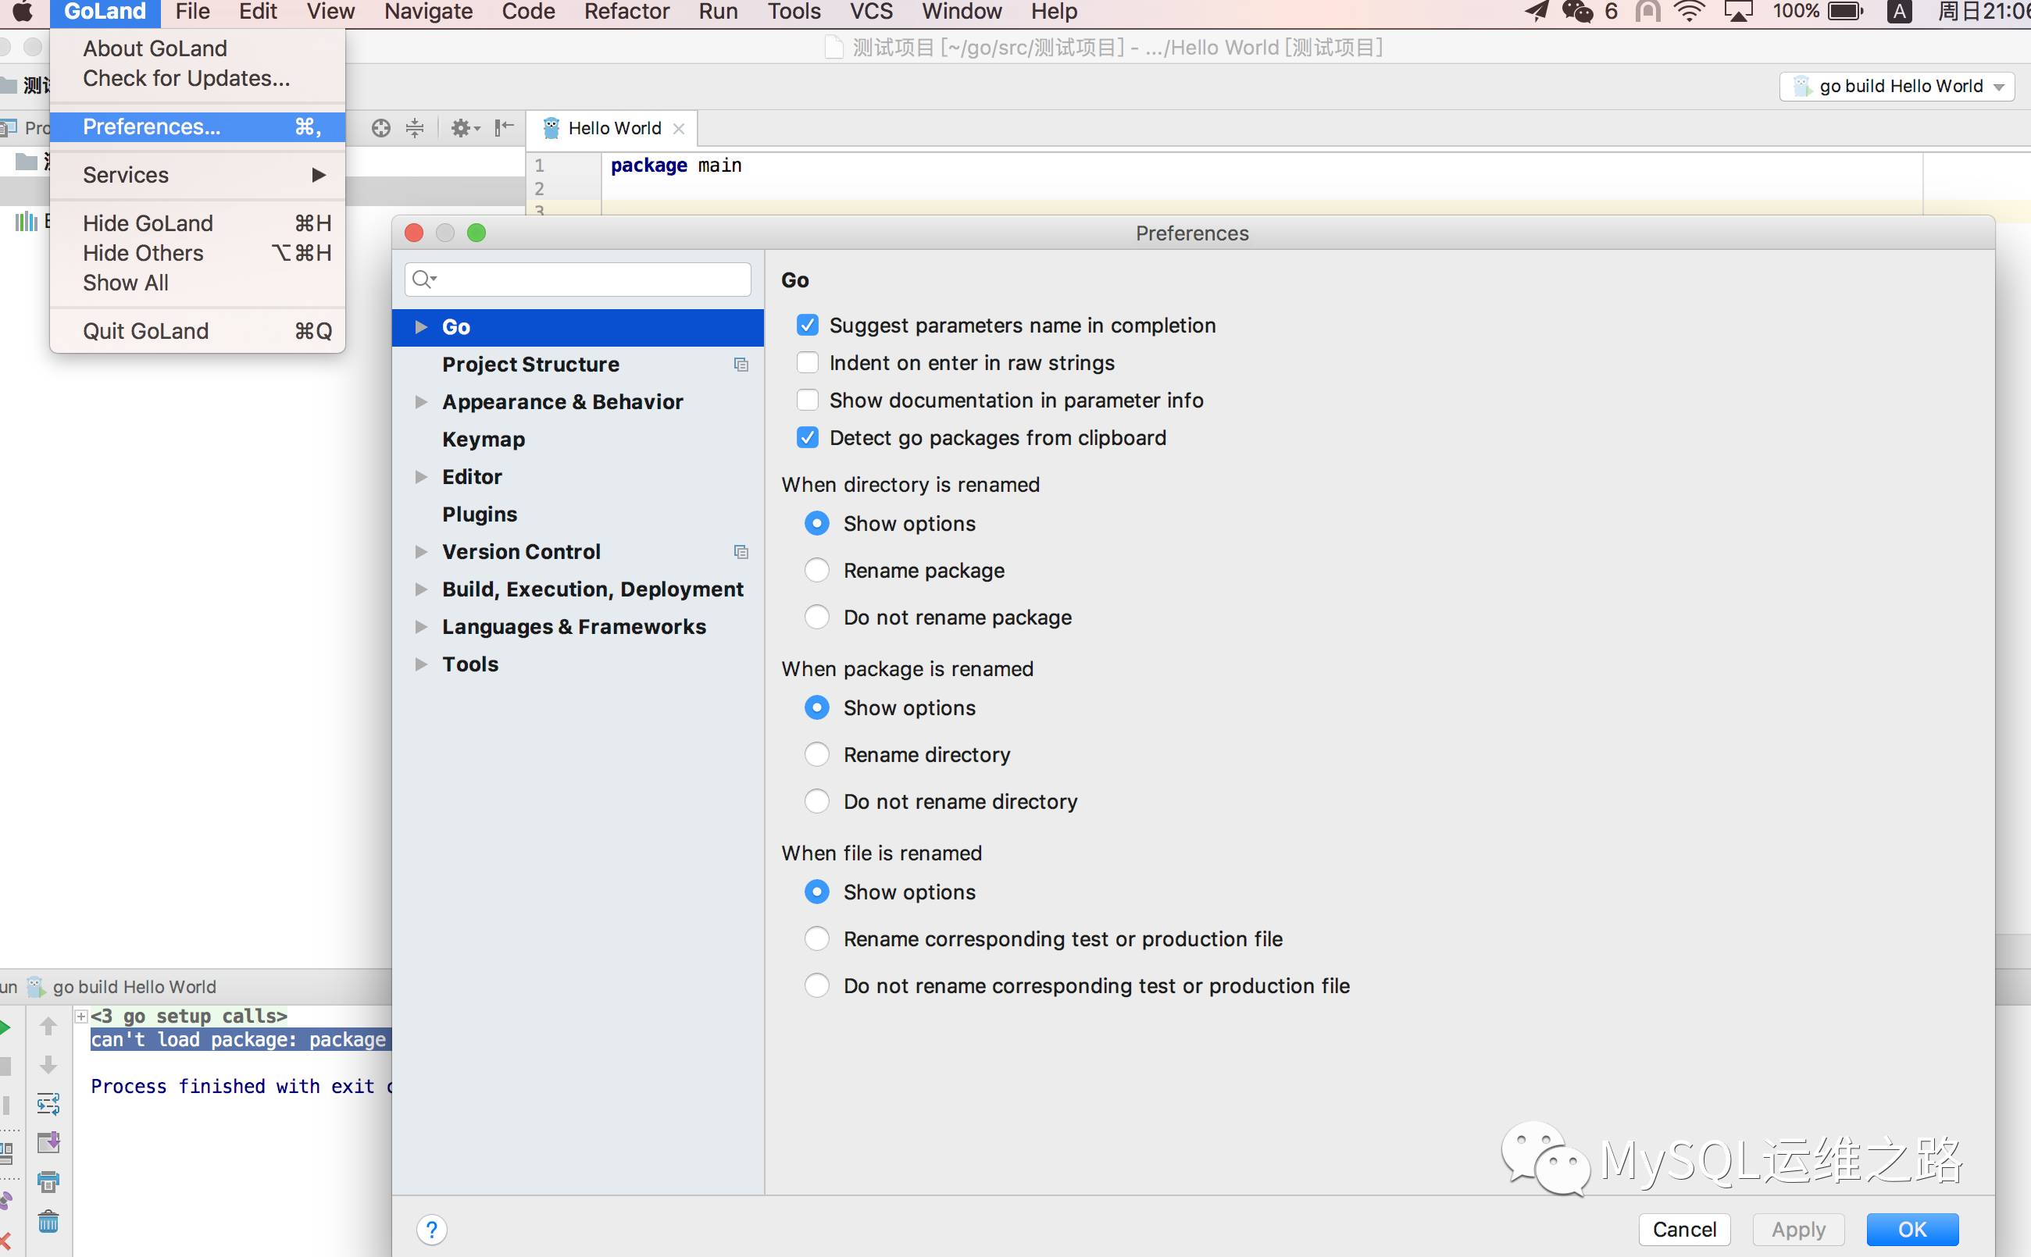Select Show options under When file is renamed
Image resolution: width=2031 pixels, height=1257 pixels.
[x=817, y=892]
